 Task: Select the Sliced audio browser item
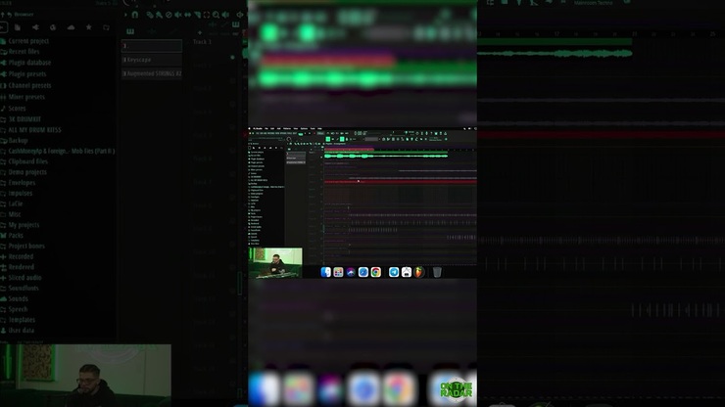click(x=24, y=277)
